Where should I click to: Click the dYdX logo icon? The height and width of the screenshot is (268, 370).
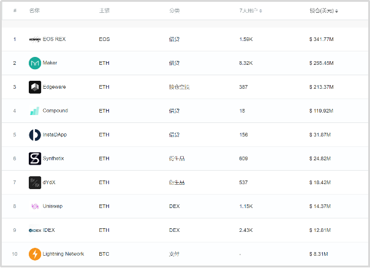pos(35,182)
